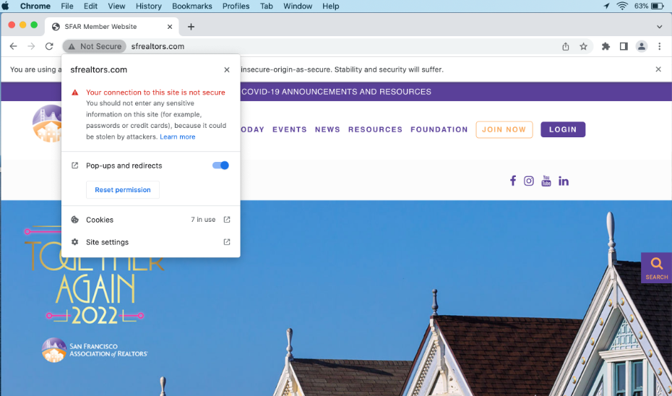Open the SFAR Facebook page icon
The height and width of the screenshot is (396, 672).
[x=512, y=181]
